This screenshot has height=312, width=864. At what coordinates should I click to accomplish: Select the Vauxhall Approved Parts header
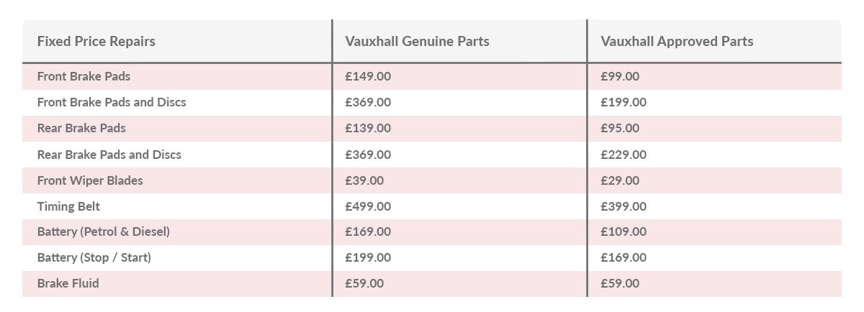point(677,42)
